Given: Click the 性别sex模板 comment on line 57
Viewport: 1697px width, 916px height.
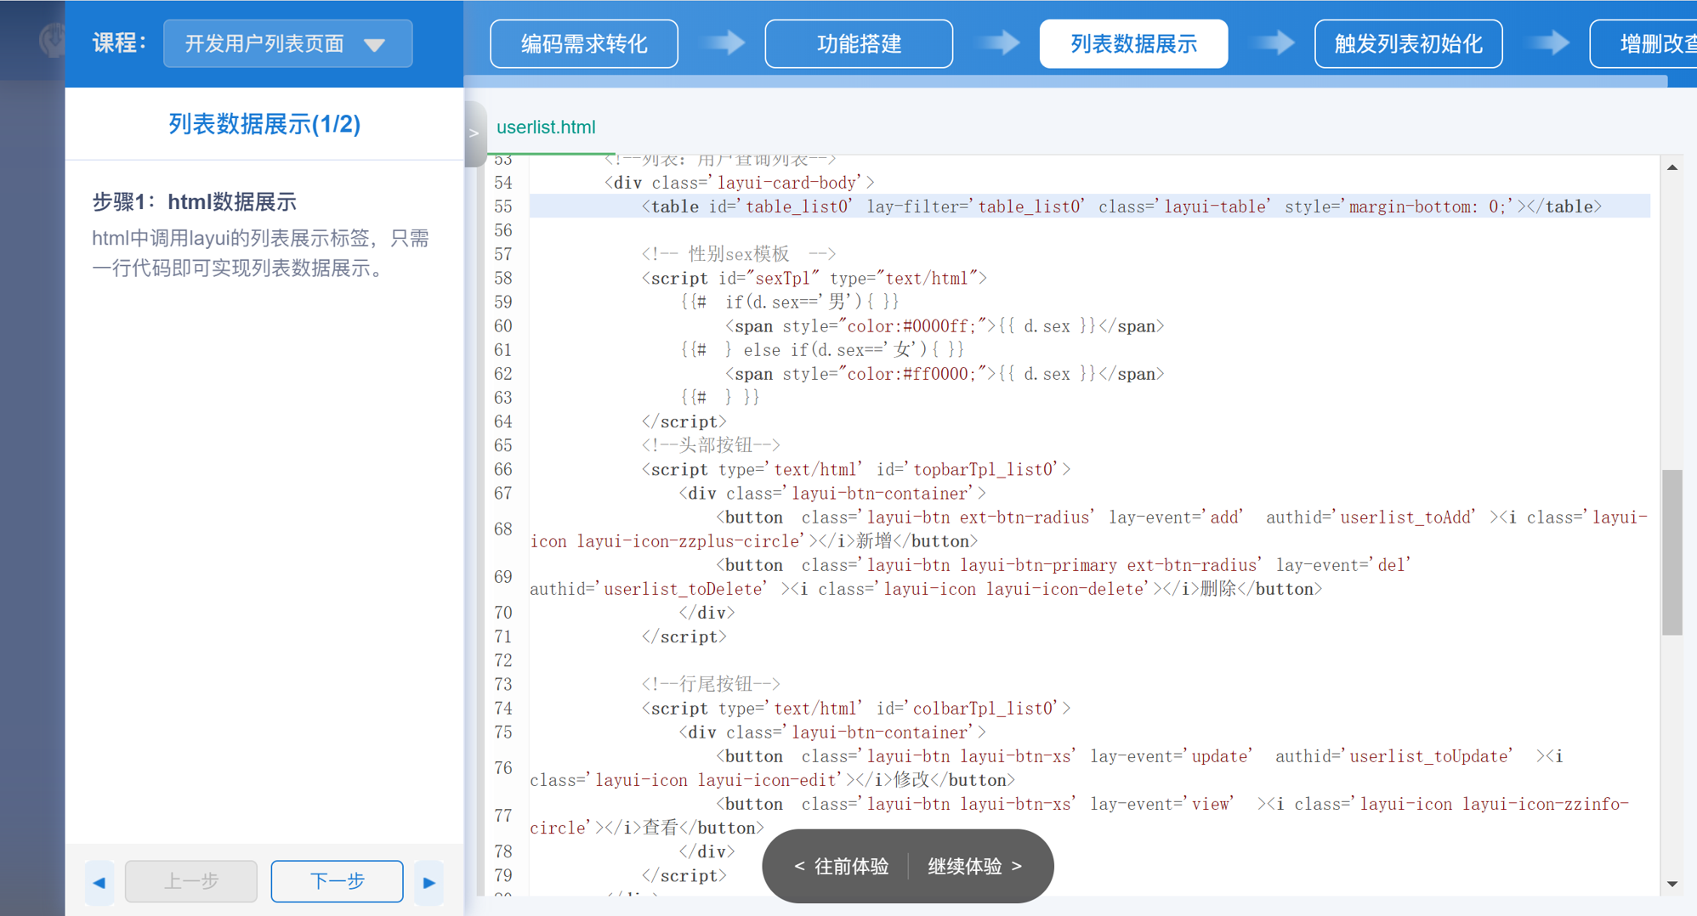Looking at the screenshot, I should pyautogui.click(x=739, y=254).
